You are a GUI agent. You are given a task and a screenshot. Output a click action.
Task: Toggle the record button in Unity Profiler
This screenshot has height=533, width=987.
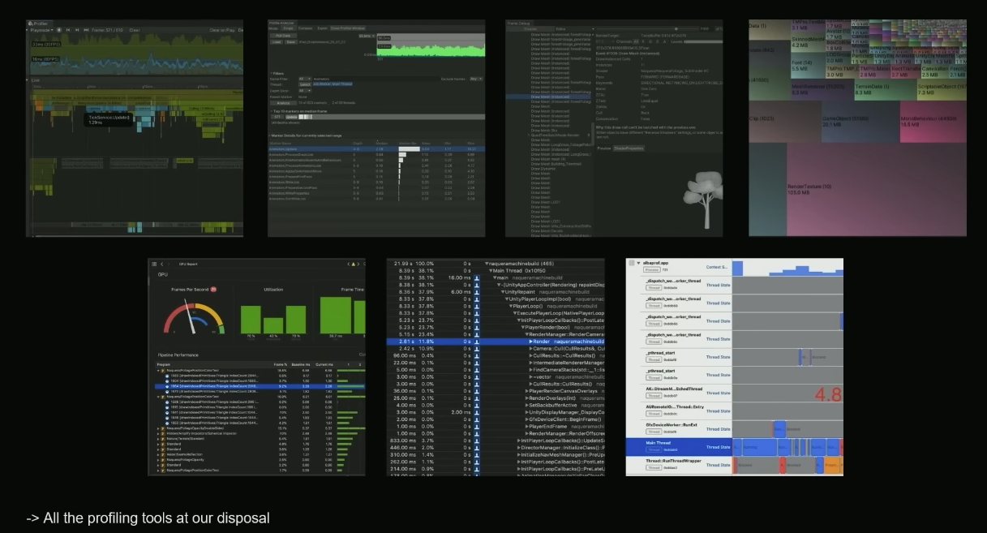pos(59,30)
